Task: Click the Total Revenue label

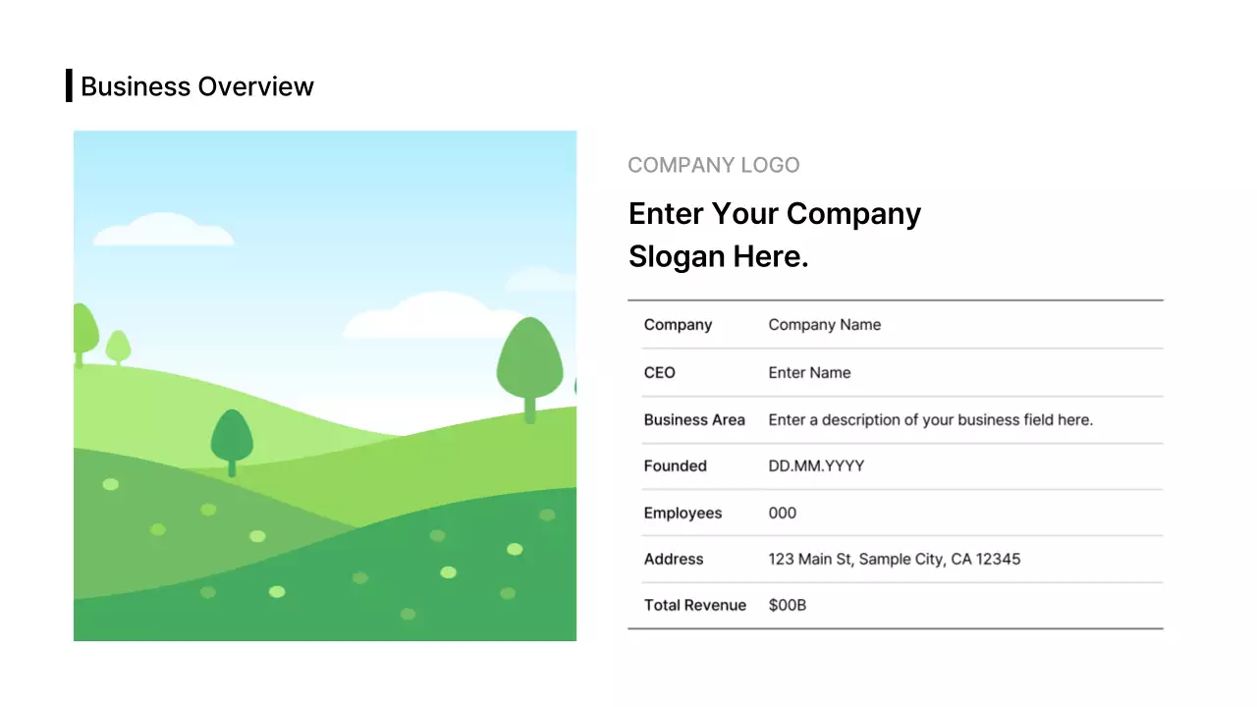Action: pos(694,606)
